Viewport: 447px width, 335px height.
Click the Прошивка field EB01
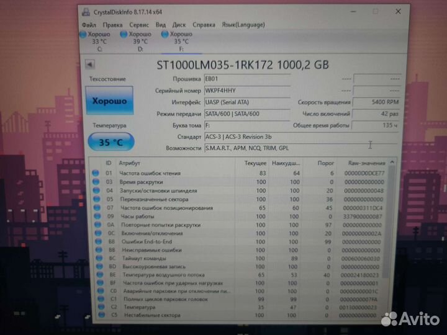[247, 79]
